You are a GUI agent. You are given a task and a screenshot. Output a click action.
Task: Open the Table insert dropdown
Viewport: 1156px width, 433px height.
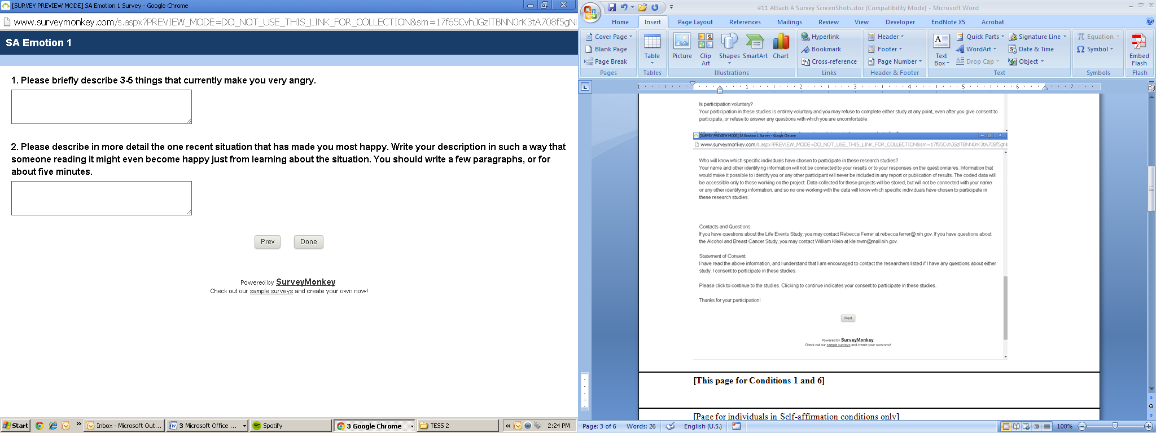point(652,50)
